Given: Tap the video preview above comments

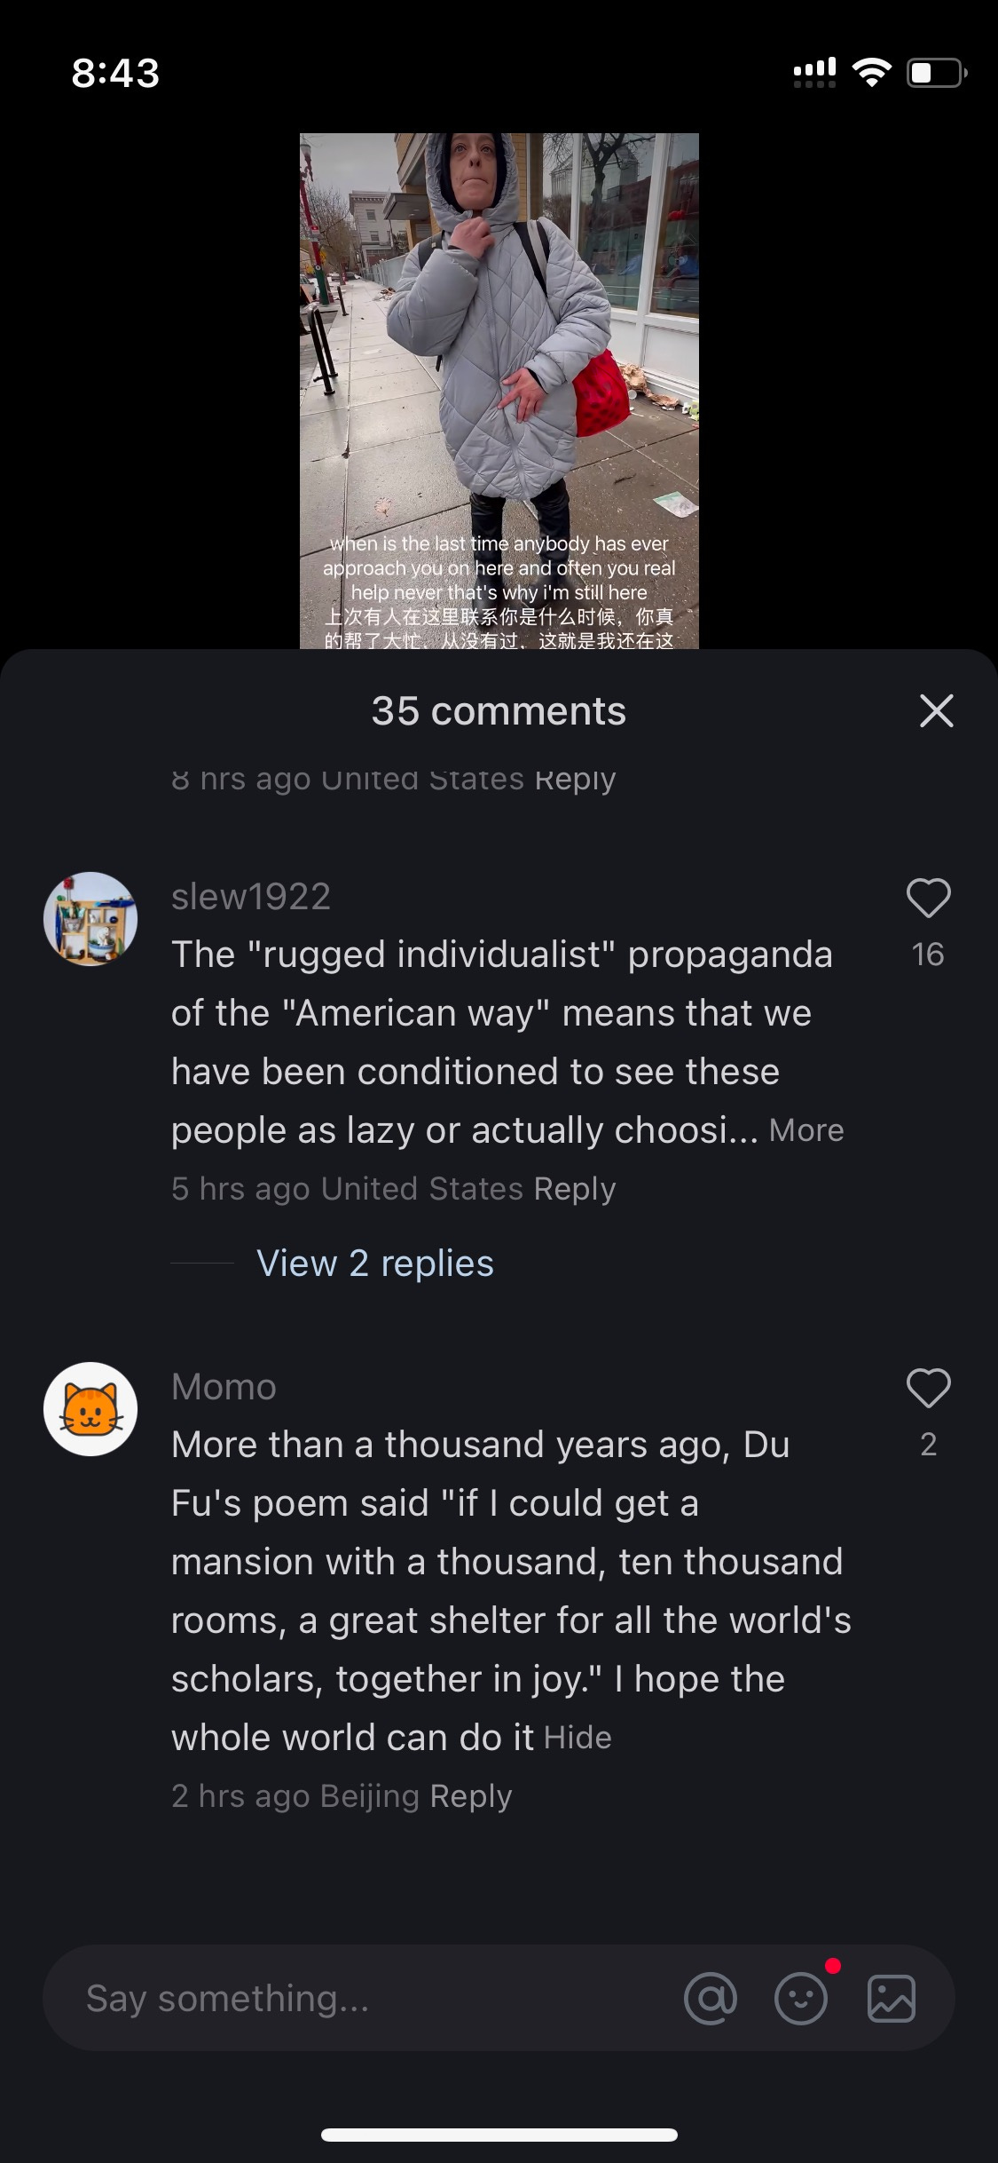Looking at the screenshot, I should [499, 391].
